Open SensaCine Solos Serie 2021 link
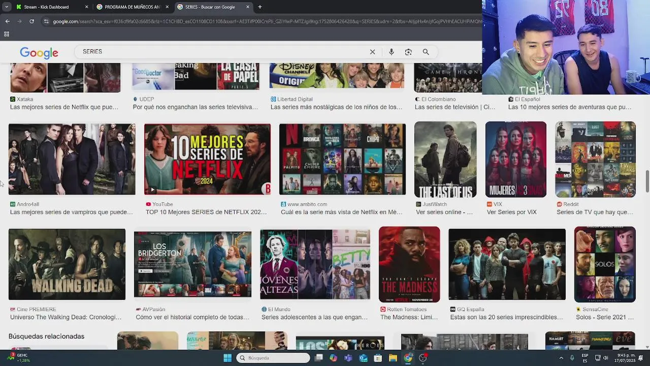Viewport: 650px width, 366px height. coord(605,317)
